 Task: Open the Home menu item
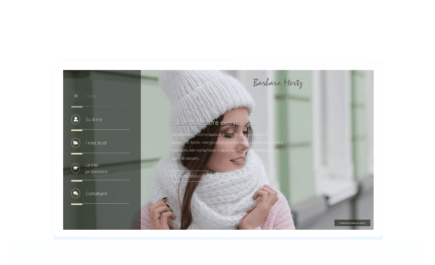click(x=92, y=96)
